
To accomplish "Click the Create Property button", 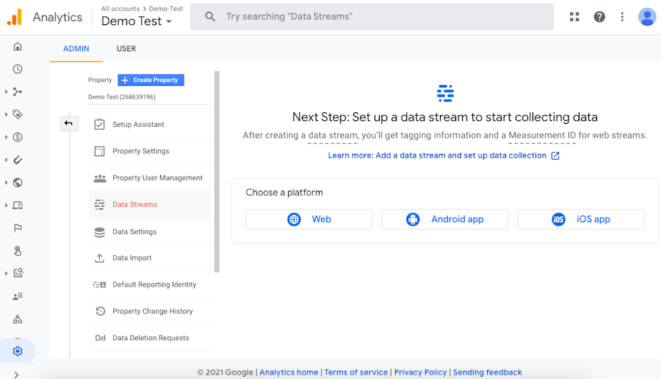I will click(151, 80).
